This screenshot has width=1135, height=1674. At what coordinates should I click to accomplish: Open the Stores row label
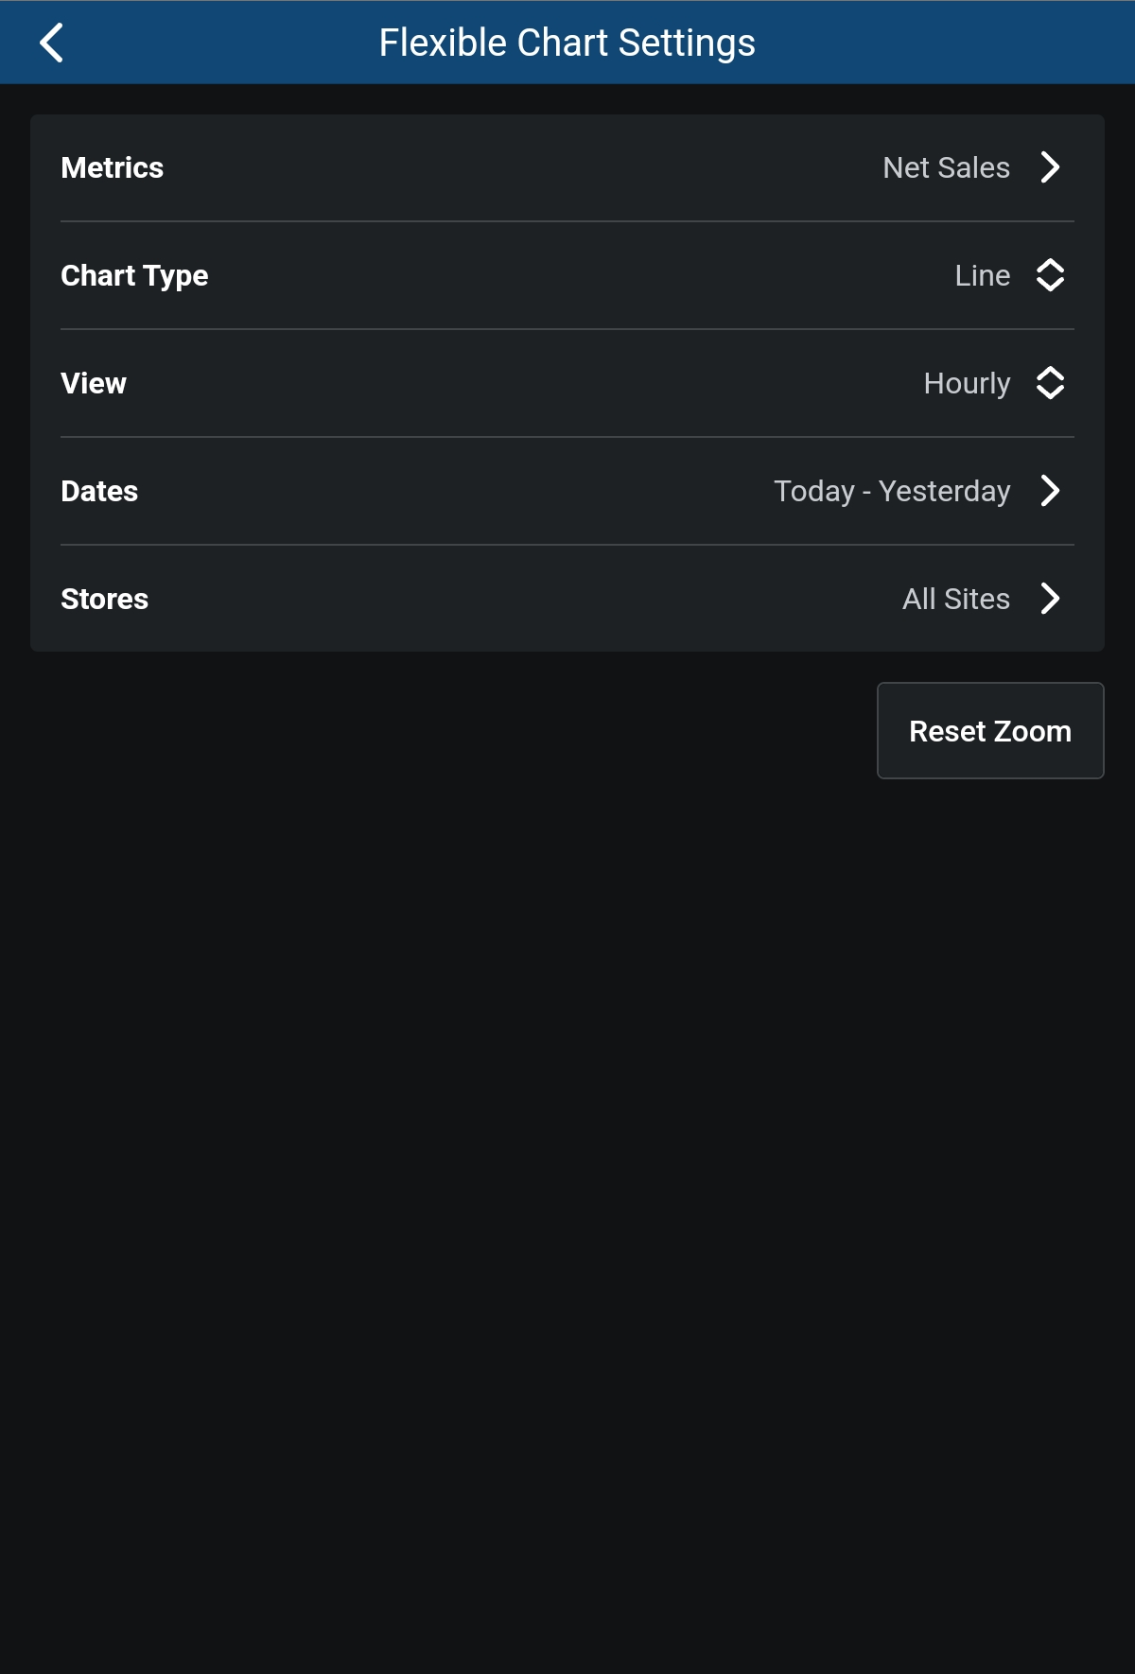(x=105, y=599)
